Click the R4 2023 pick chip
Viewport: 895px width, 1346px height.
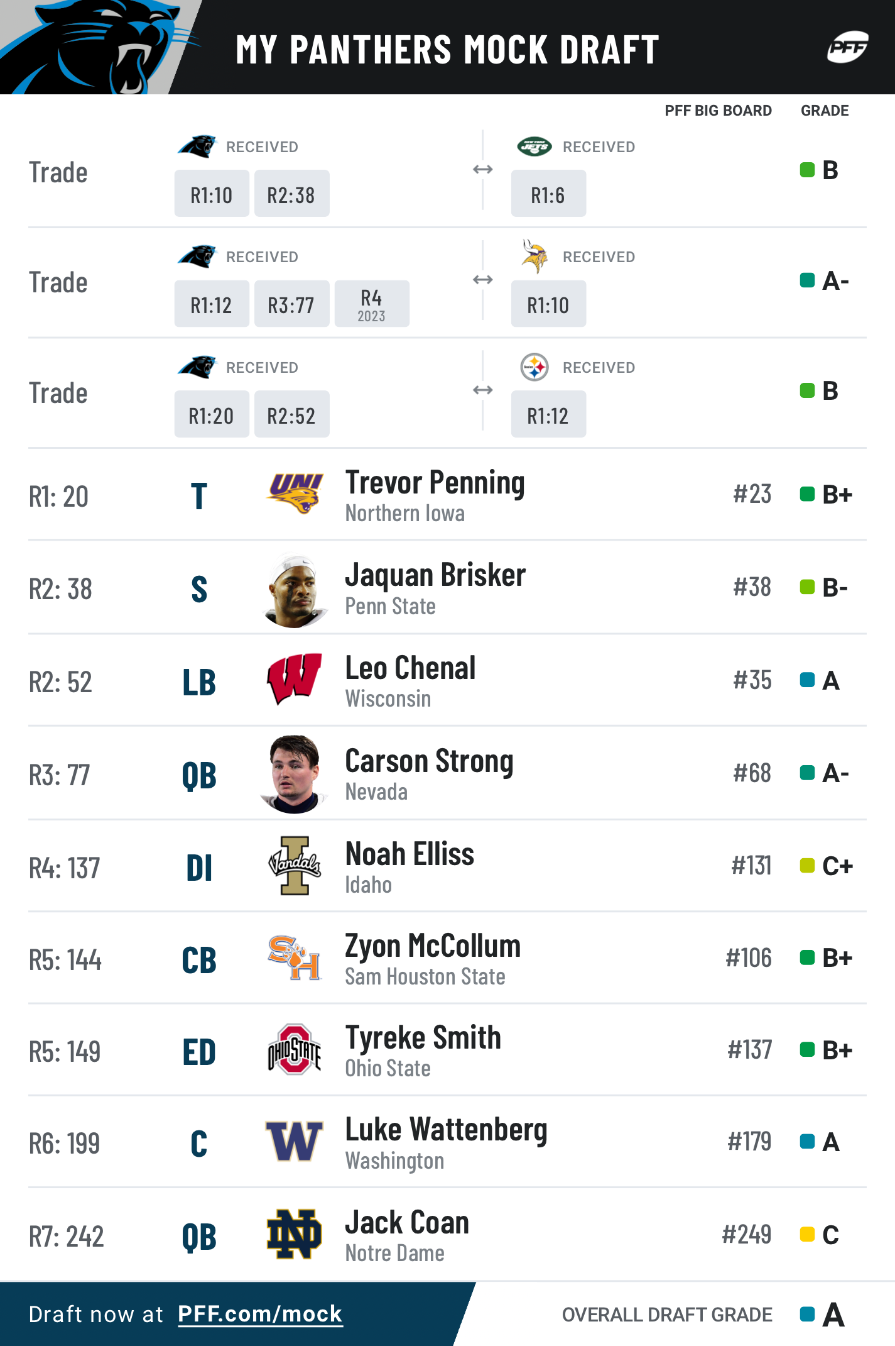tap(372, 304)
